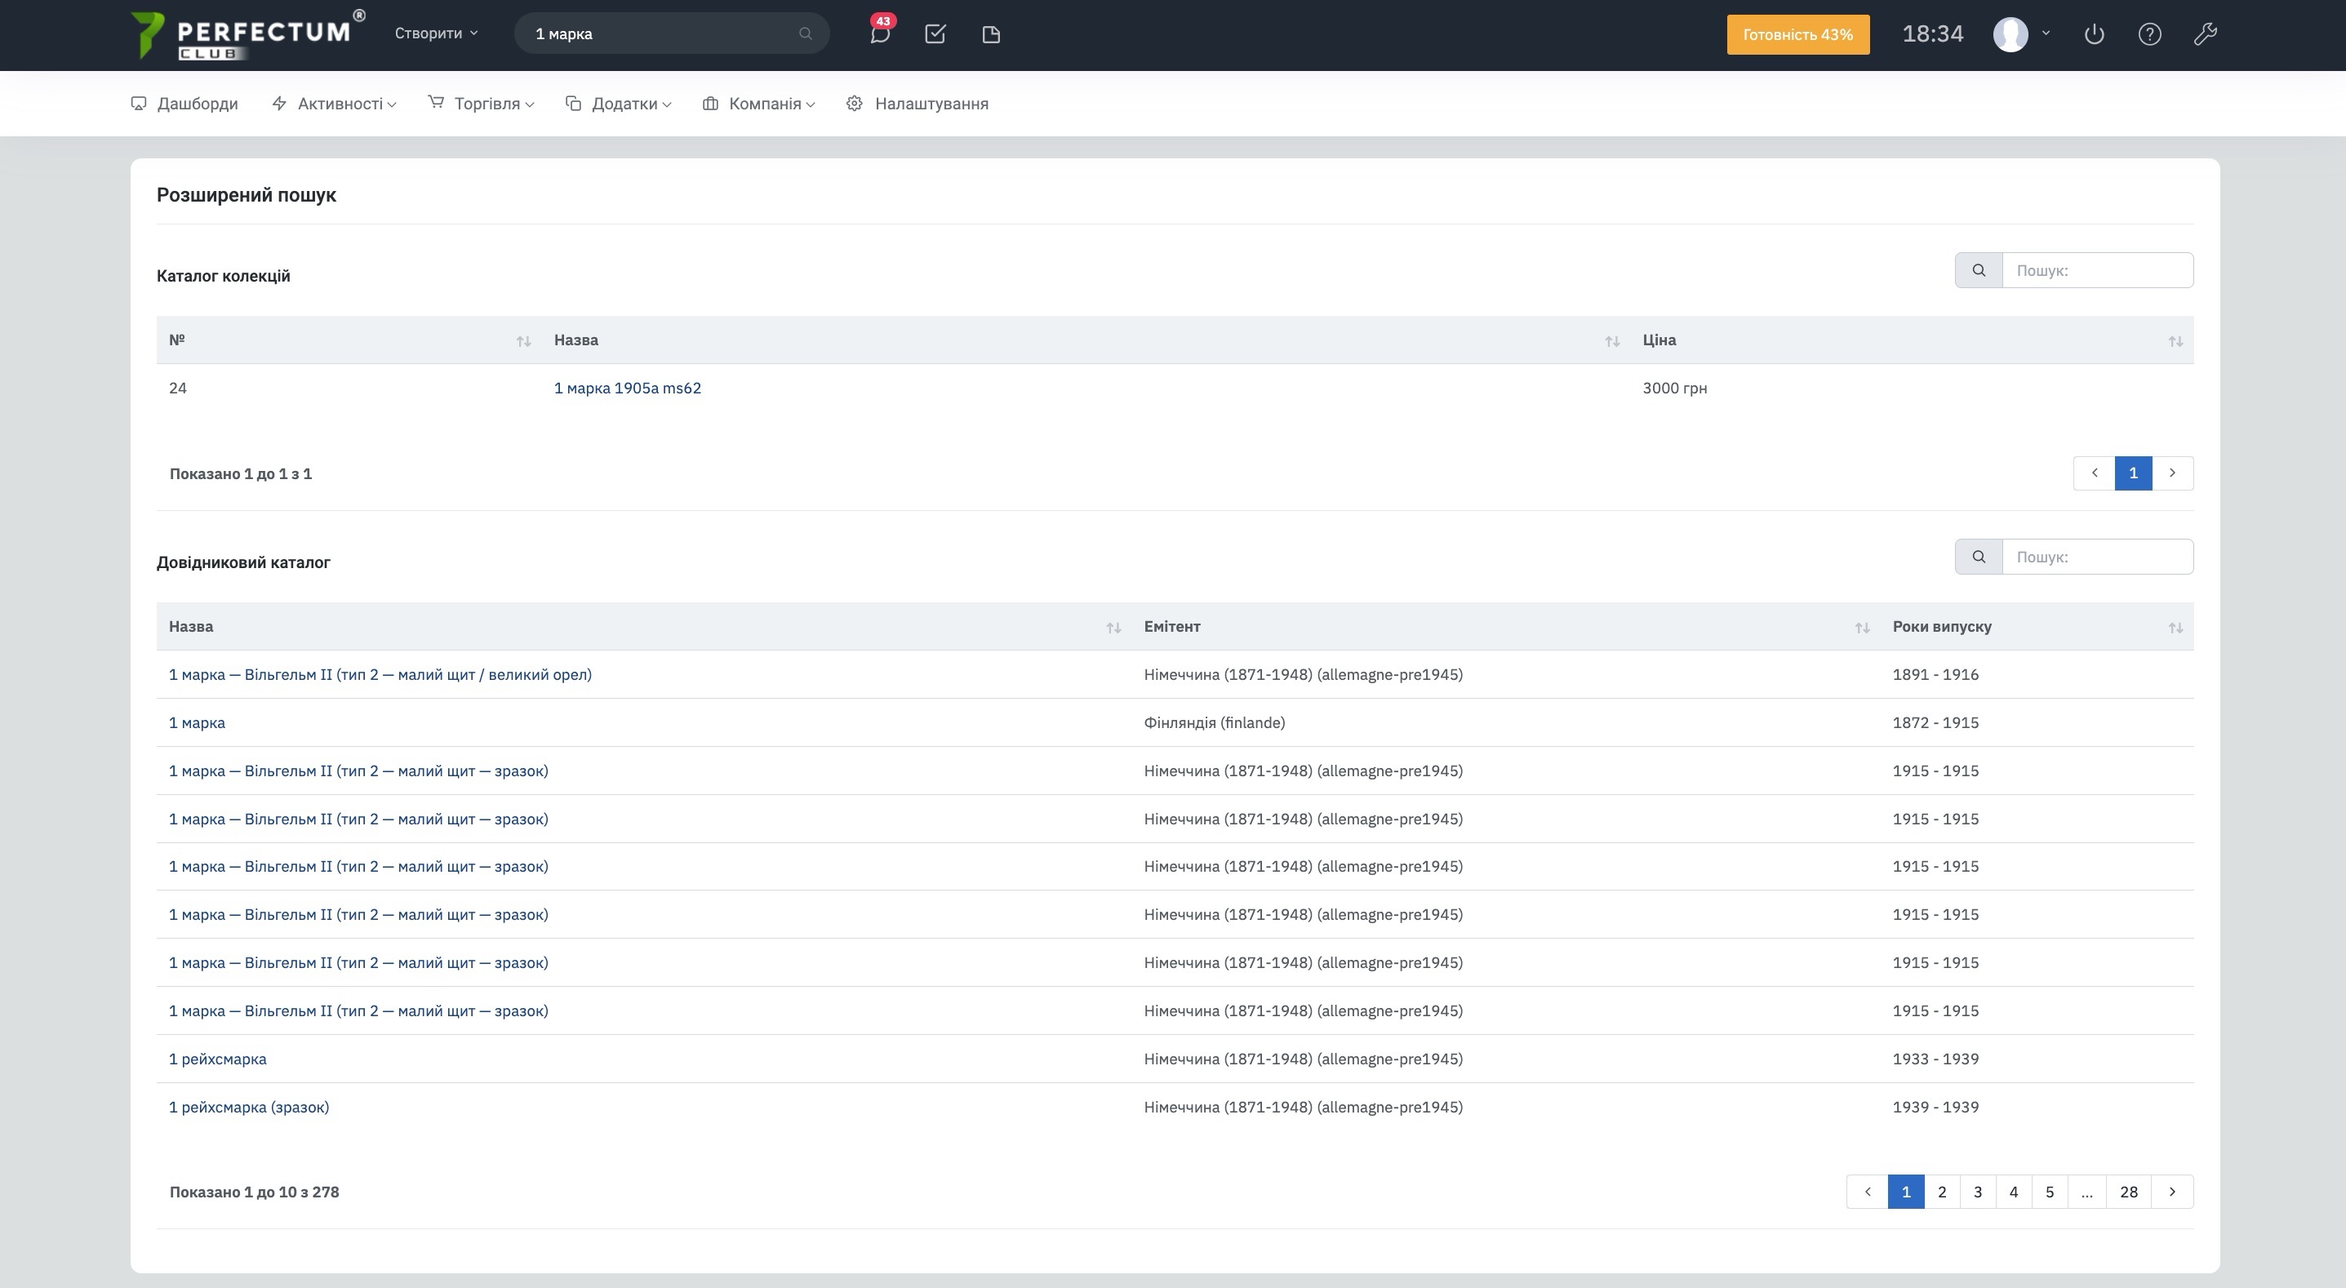Open the 1 марка 1905a ms62 link
This screenshot has height=1288, width=2346.
pyautogui.click(x=628, y=388)
